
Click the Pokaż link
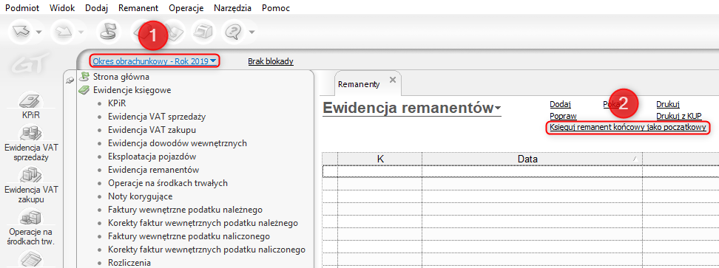point(613,104)
